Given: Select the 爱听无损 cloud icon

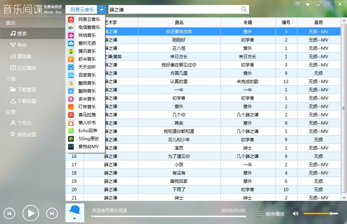Looking at the screenshot, I should pos(71,43).
